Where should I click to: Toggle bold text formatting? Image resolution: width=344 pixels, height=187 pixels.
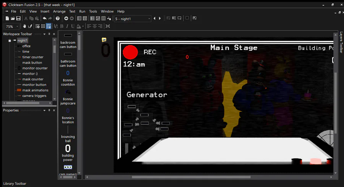pos(62,26)
